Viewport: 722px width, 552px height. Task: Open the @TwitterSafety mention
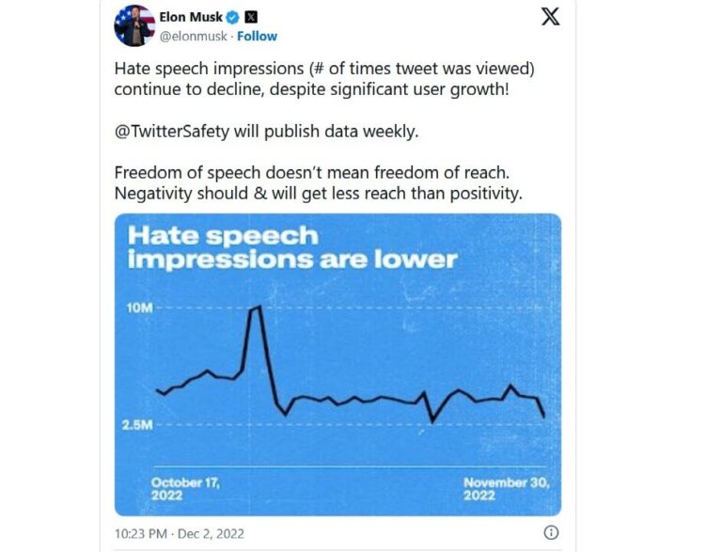point(172,131)
